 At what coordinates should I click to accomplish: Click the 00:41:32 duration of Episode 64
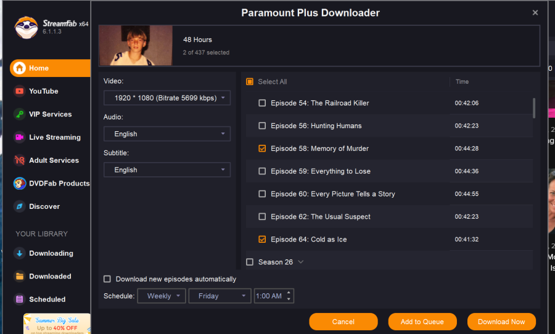coord(467,240)
